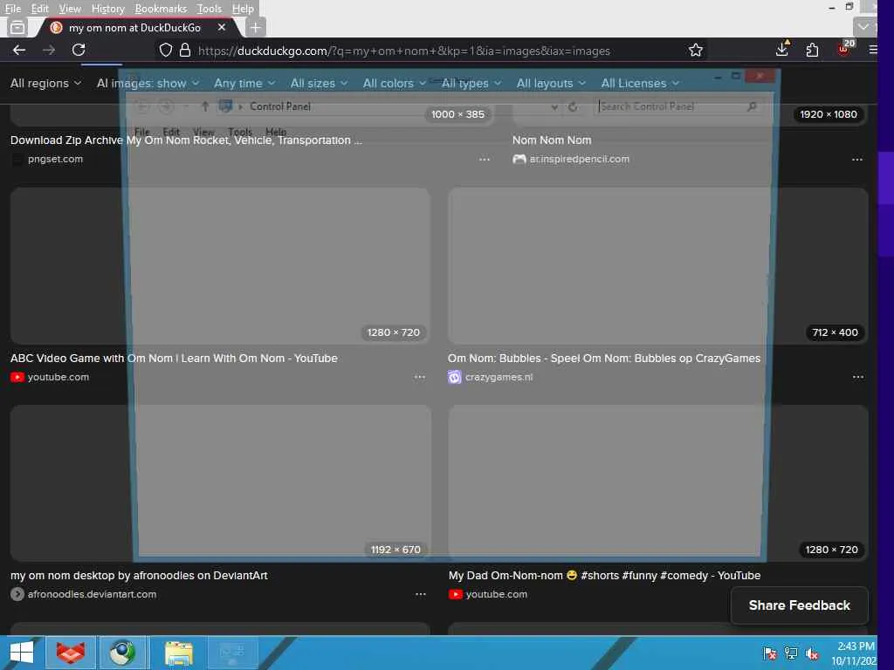Image resolution: width=894 pixels, height=670 pixels.
Task: Expand the AI images: show filter
Action: click(148, 83)
